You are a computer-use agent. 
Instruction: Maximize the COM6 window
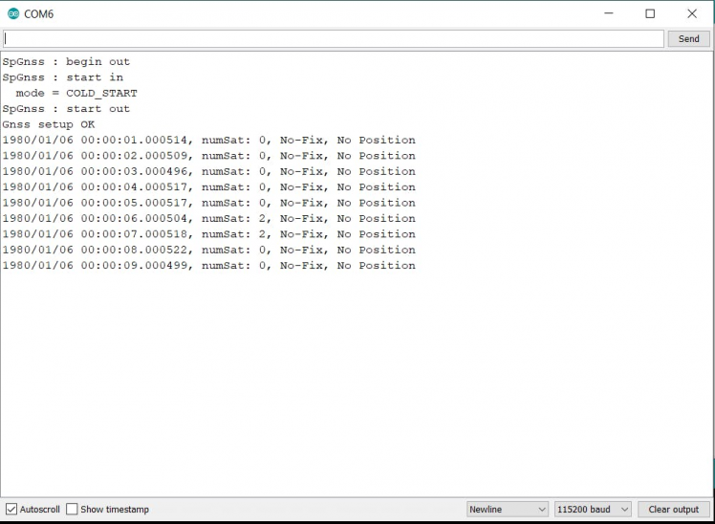coord(650,13)
